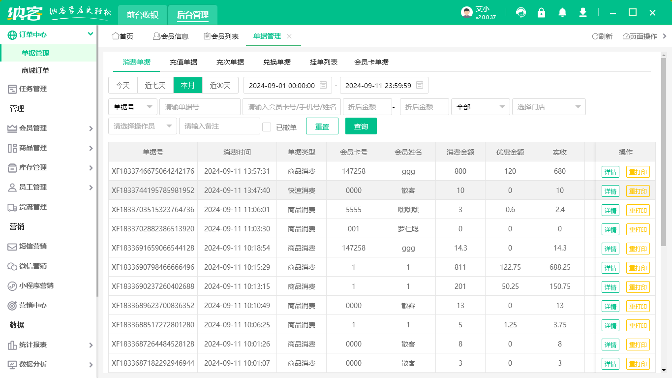Image resolution: width=672 pixels, height=378 pixels.
Task: Open the 单据号 search type dropdown
Action: click(133, 107)
